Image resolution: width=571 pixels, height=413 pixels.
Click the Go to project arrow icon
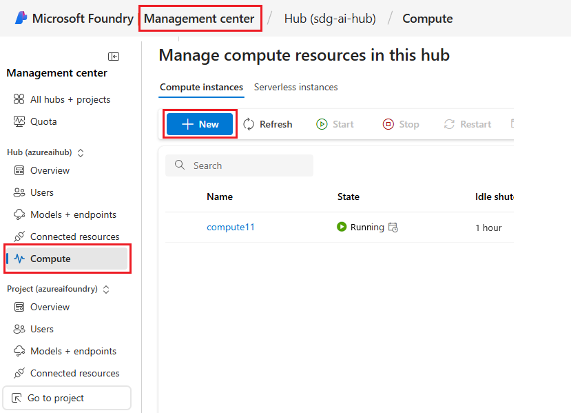pos(17,398)
